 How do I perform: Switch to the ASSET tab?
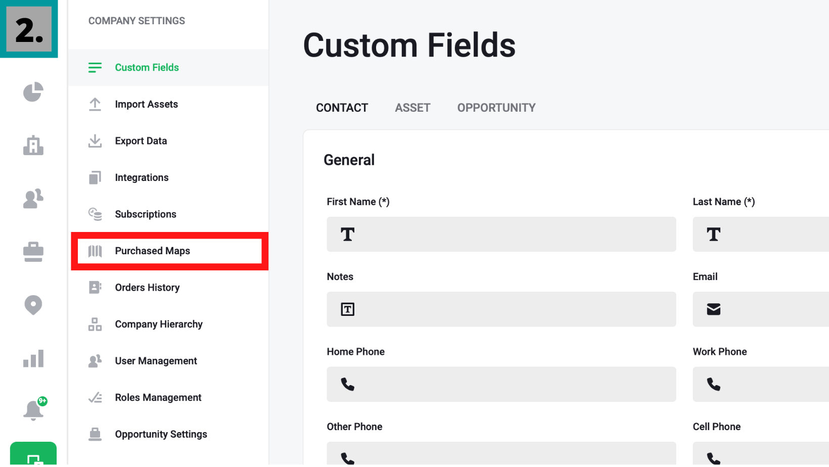[x=412, y=108]
